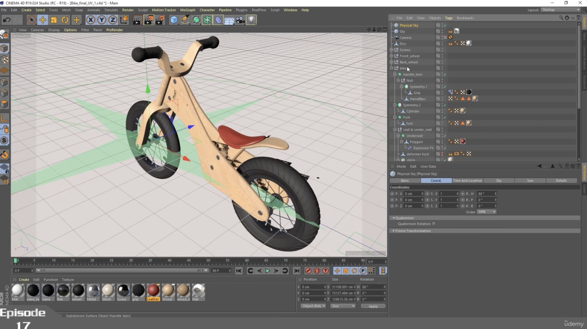Open the Object (Rel) dropdown
Viewport: 587px width, 329px height.
[x=313, y=306]
